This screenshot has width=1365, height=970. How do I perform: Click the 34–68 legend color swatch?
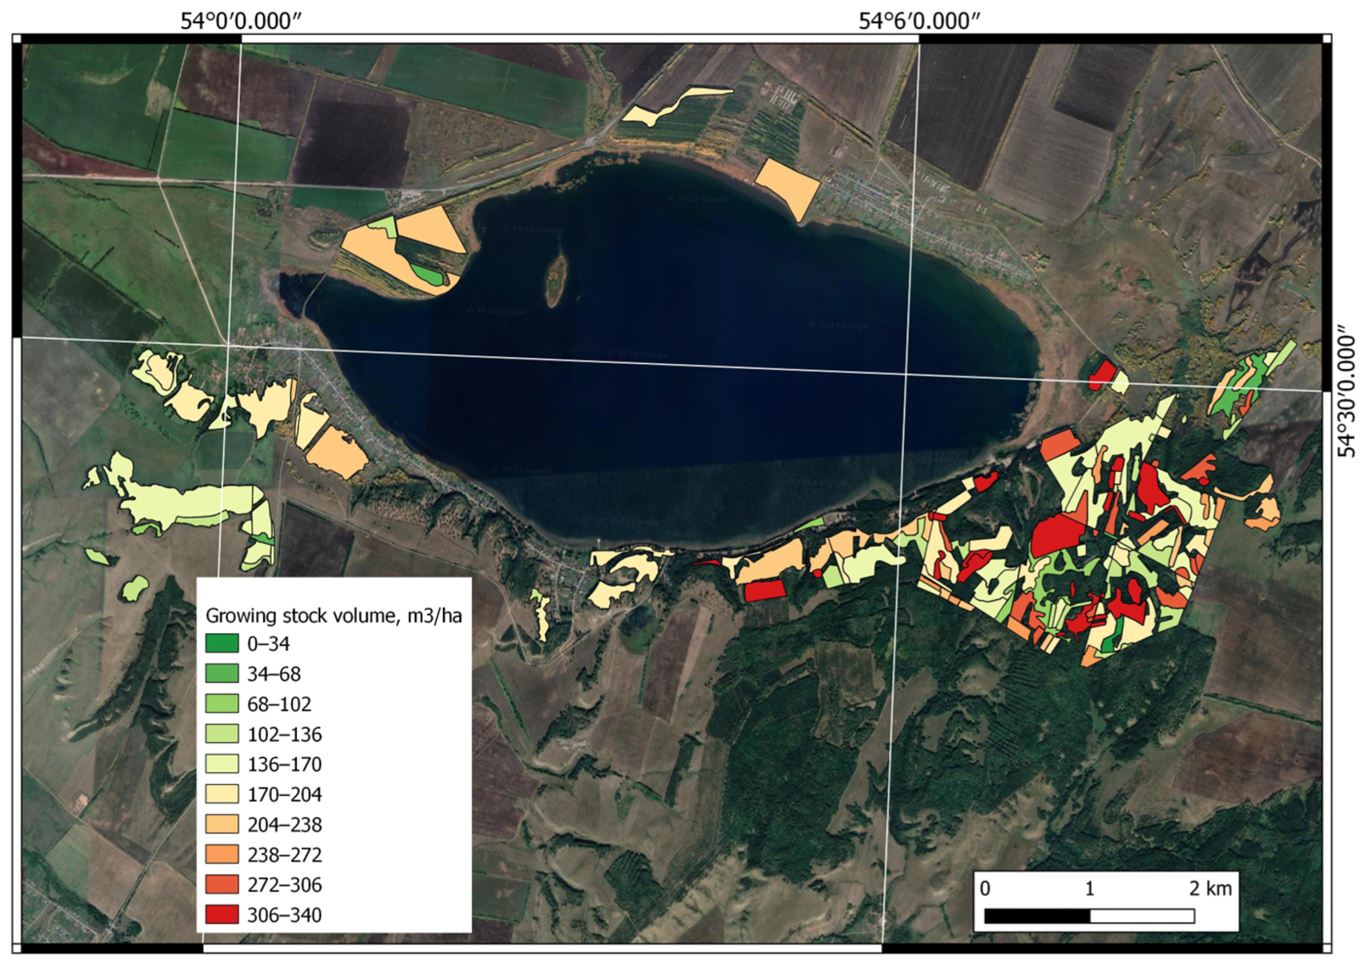tap(221, 674)
